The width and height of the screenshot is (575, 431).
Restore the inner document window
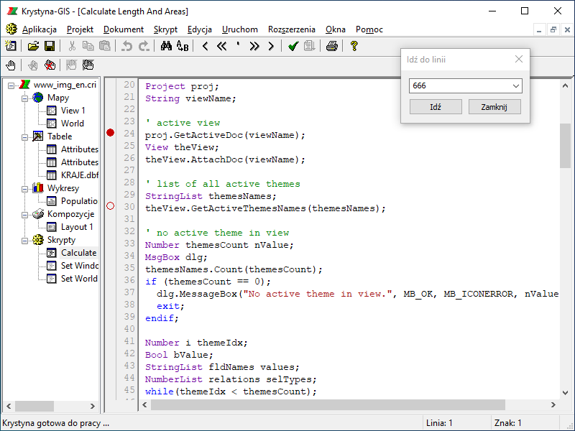click(553, 29)
